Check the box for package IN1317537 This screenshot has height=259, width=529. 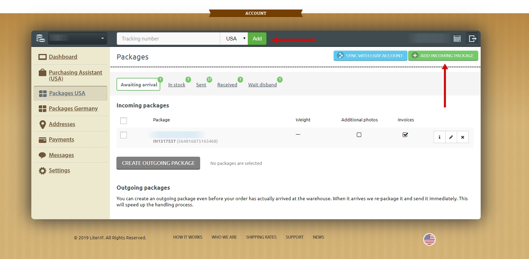(x=124, y=135)
